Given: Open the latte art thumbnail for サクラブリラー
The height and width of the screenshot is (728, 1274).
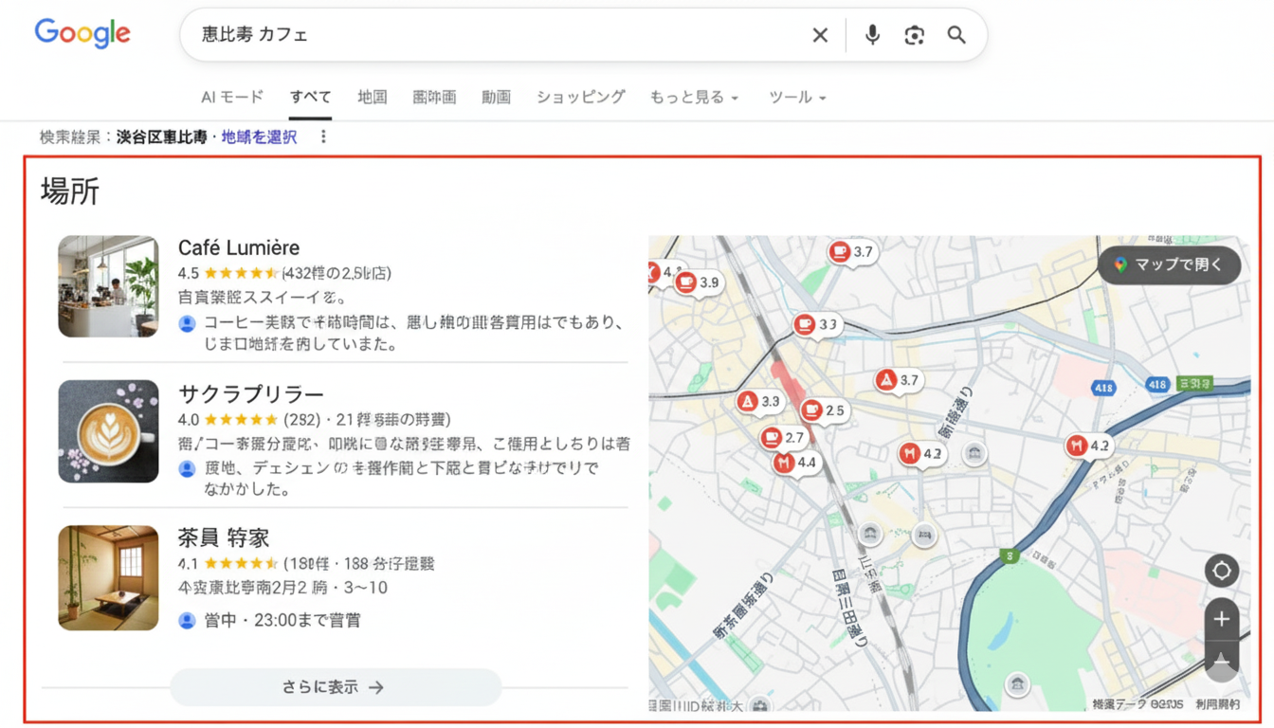Looking at the screenshot, I should (108, 431).
